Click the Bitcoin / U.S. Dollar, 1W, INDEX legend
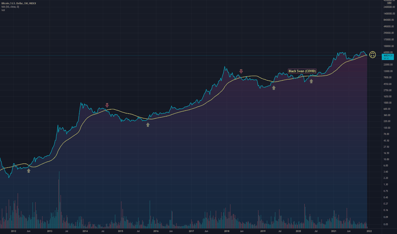The height and width of the screenshot is (234, 397). pyautogui.click(x=19, y=3)
